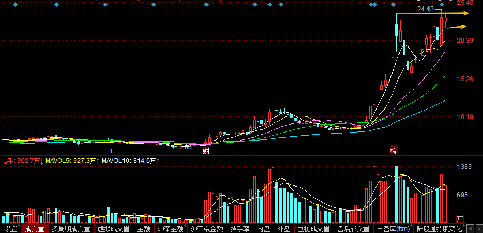The width and height of the screenshot is (483, 233).
Task: Click the 24.43 high price label
Action: click(x=425, y=9)
